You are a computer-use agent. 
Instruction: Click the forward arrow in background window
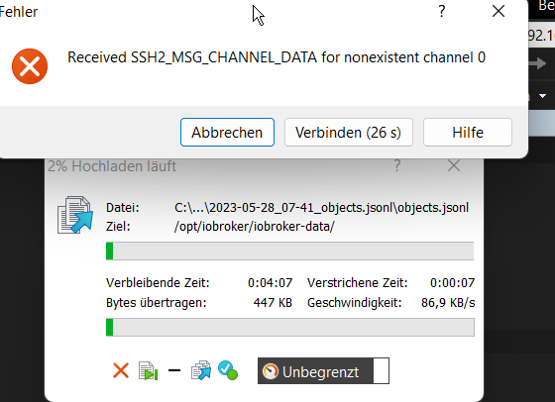click(x=537, y=63)
